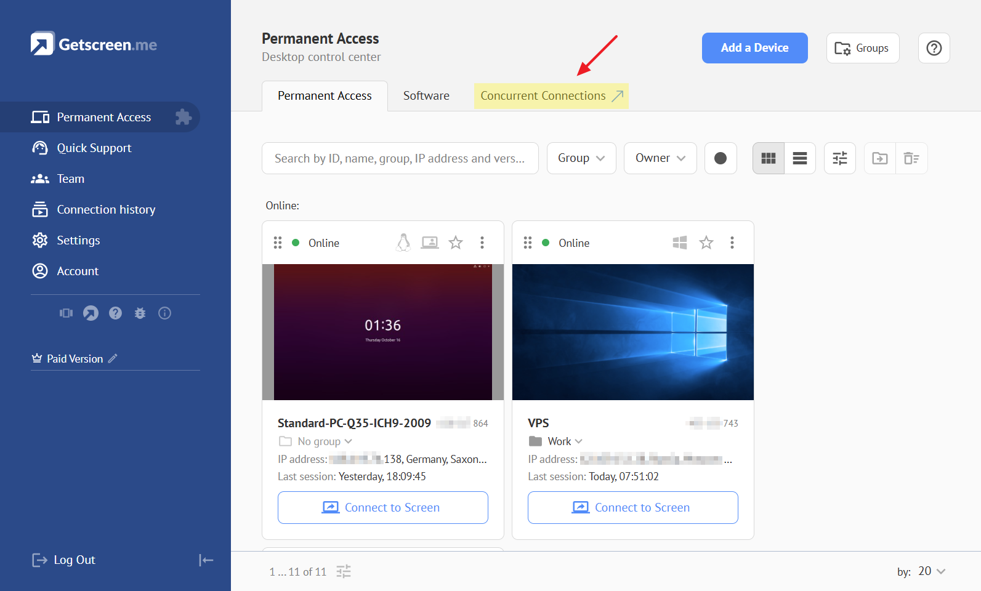The height and width of the screenshot is (591, 981).
Task: Click the Add a Device button
Action: 754,48
